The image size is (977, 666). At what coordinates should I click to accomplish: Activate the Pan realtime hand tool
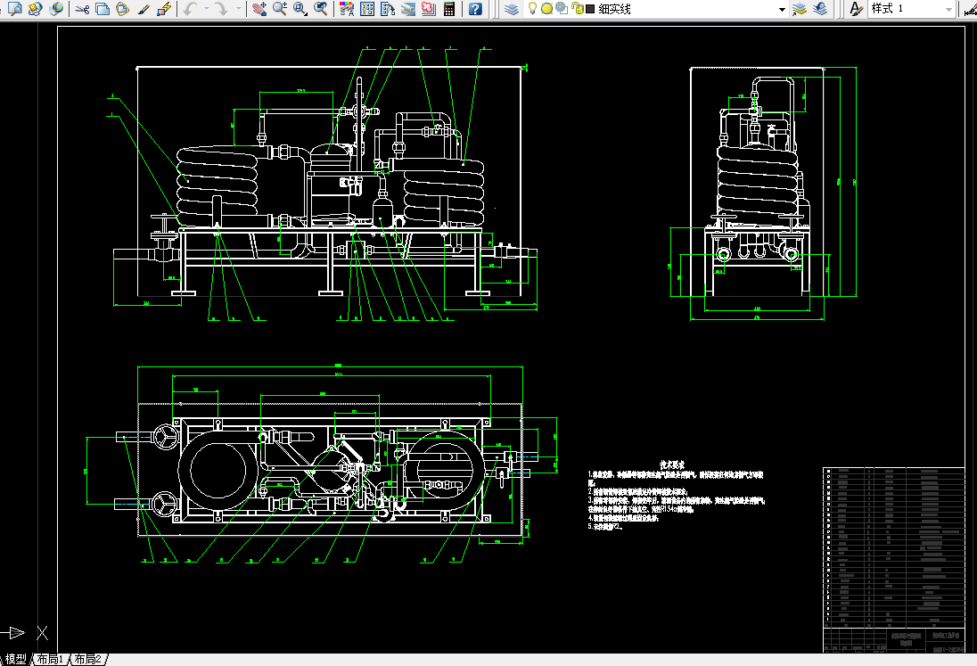click(x=259, y=9)
